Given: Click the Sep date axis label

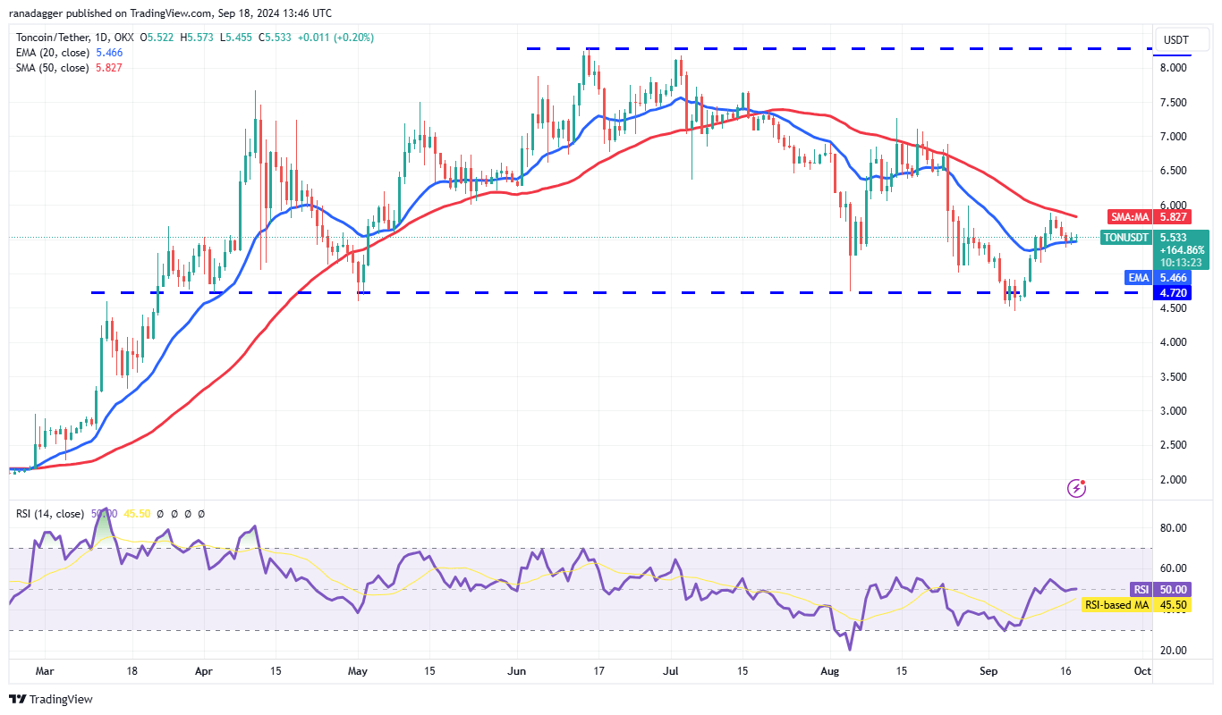Looking at the screenshot, I should pyautogui.click(x=989, y=670).
